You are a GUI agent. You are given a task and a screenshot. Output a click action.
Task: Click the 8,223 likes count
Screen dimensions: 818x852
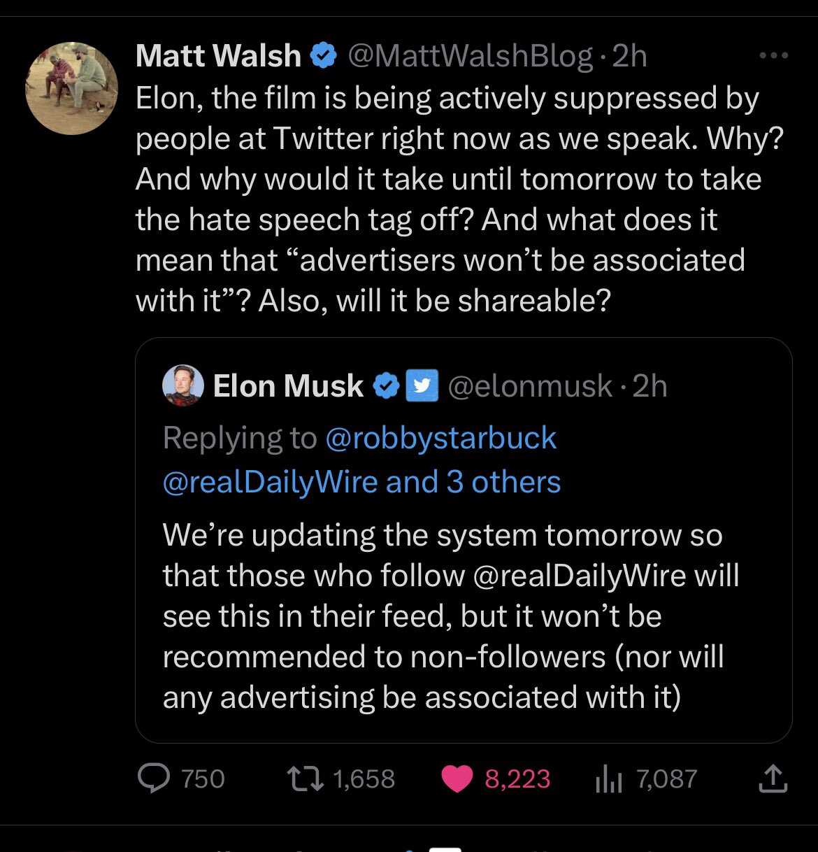517,779
